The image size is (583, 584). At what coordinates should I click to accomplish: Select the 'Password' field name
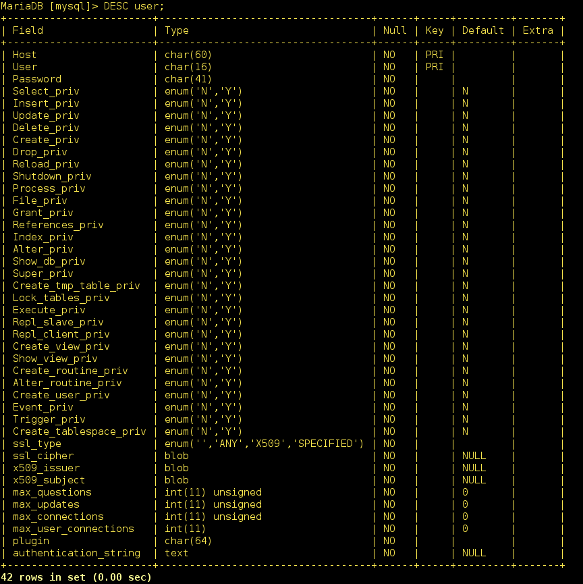point(37,79)
